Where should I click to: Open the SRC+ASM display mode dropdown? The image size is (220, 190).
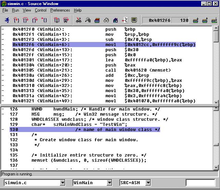(x=148, y=183)
